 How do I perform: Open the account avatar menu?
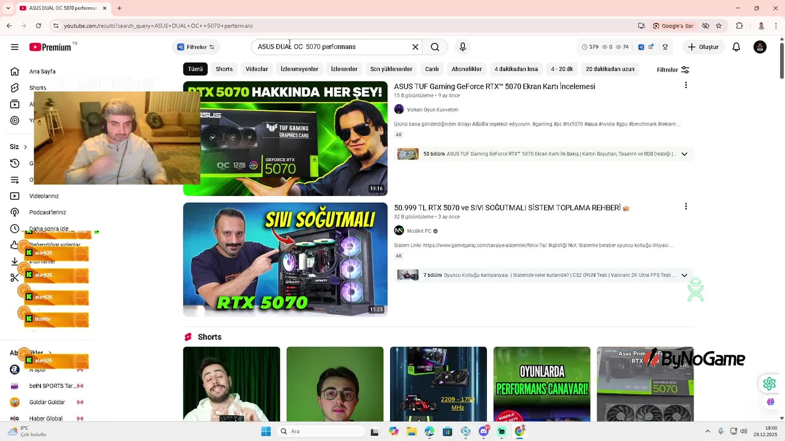(x=760, y=47)
